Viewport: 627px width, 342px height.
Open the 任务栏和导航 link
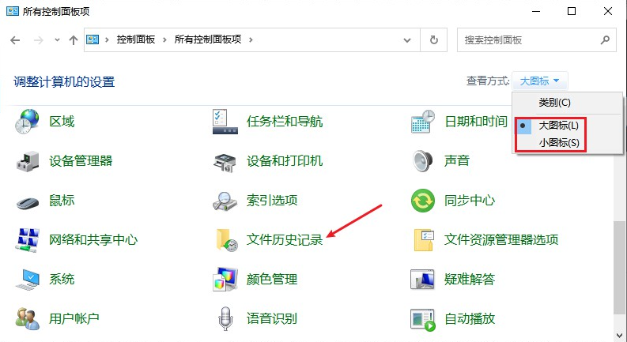pyautogui.click(x=285, y=122)
